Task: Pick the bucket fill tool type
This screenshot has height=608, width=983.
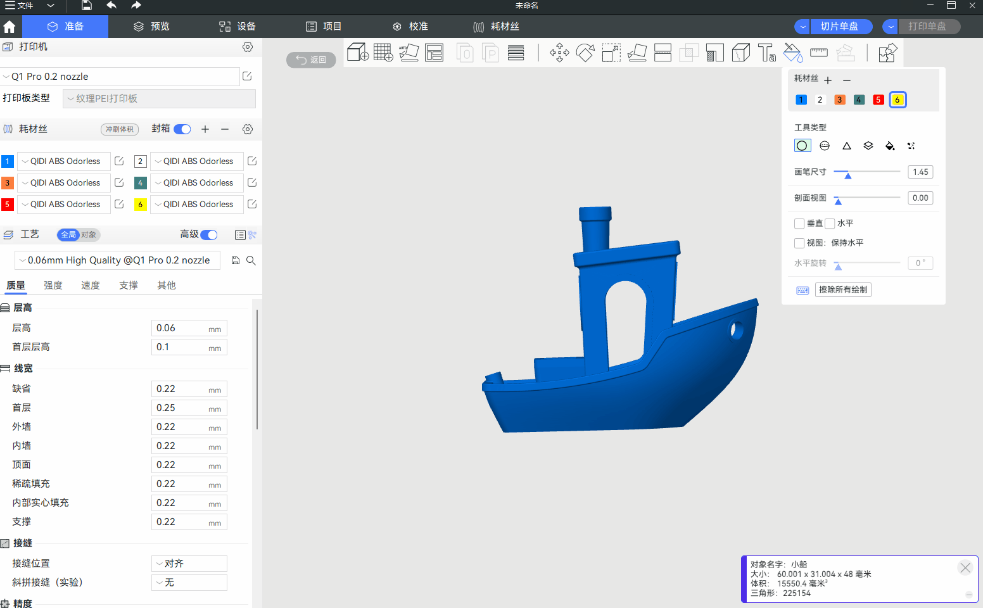Action: (890, 146)
